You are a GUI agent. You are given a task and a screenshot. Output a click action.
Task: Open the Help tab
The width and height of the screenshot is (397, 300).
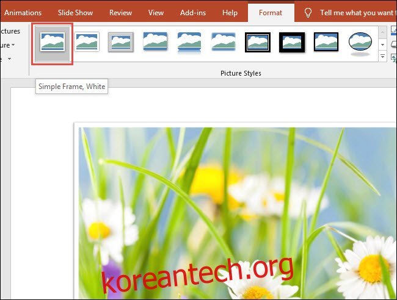pyautogui.click(x=230, y=13)
